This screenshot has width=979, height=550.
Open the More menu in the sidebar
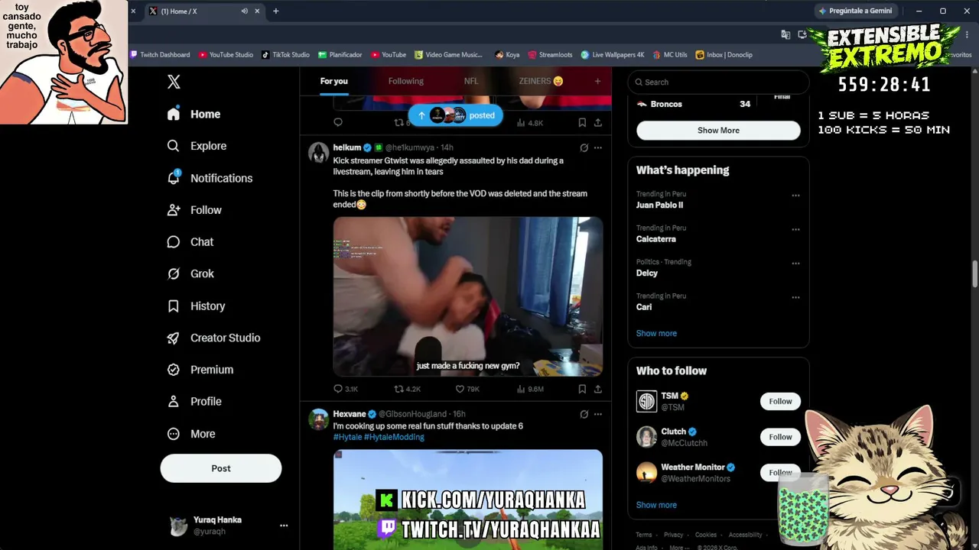pos(191,434)
